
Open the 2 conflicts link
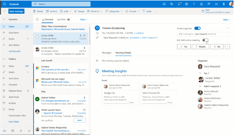(x=139, y=33)
